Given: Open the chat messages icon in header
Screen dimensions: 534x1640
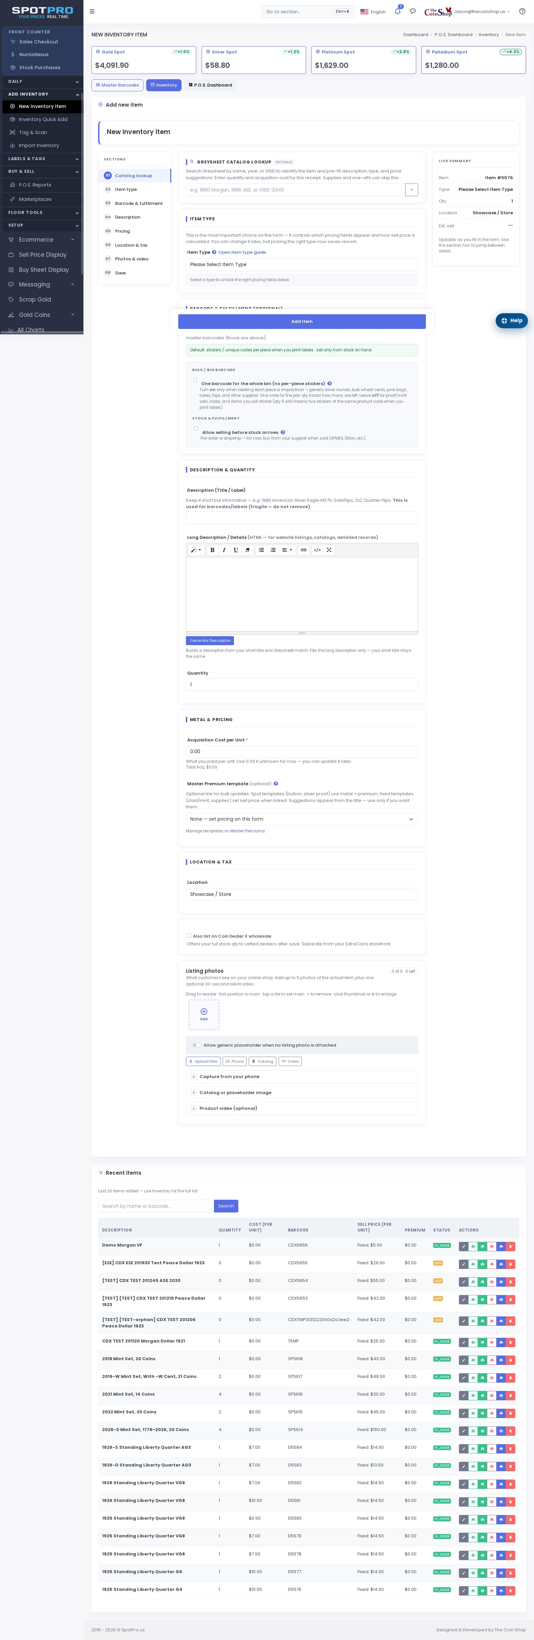Looking at the screenshot, I should click(413, 11).
